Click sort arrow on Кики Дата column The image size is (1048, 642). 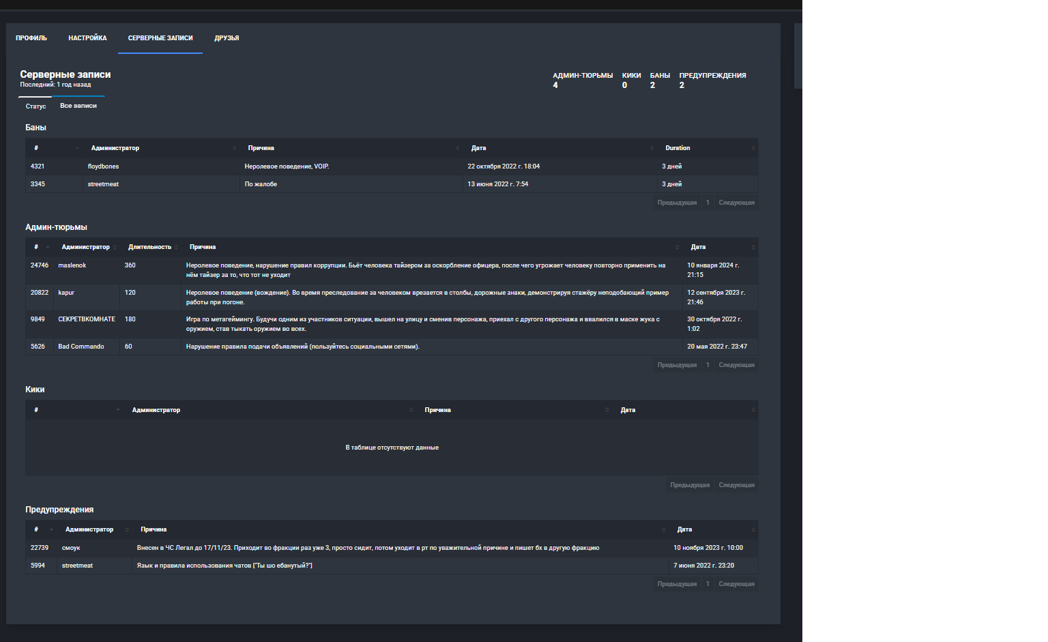pyautogui.click(x=753, y=410)
